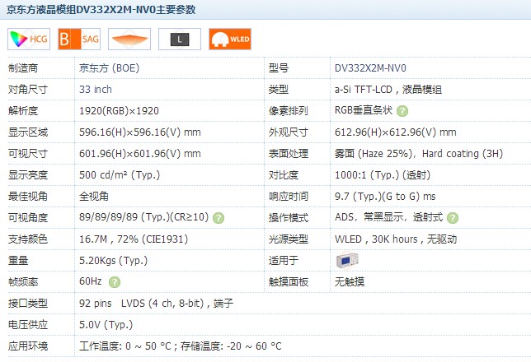
Task: Click the 光源类型 row label
Action: (x=289, y=239)
